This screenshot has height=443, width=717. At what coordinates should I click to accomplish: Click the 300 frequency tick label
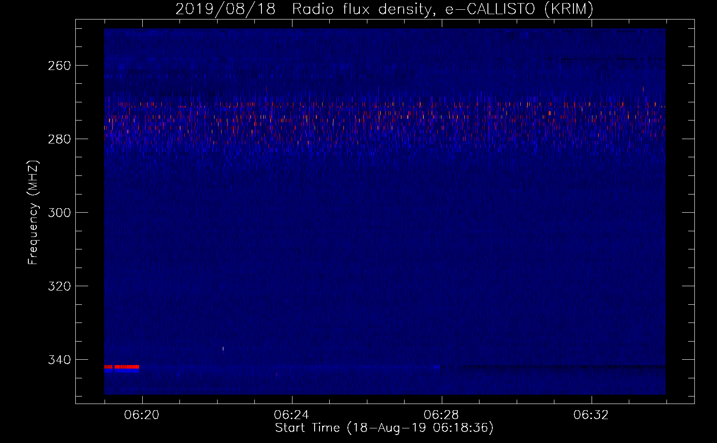(x=59, y=213)
